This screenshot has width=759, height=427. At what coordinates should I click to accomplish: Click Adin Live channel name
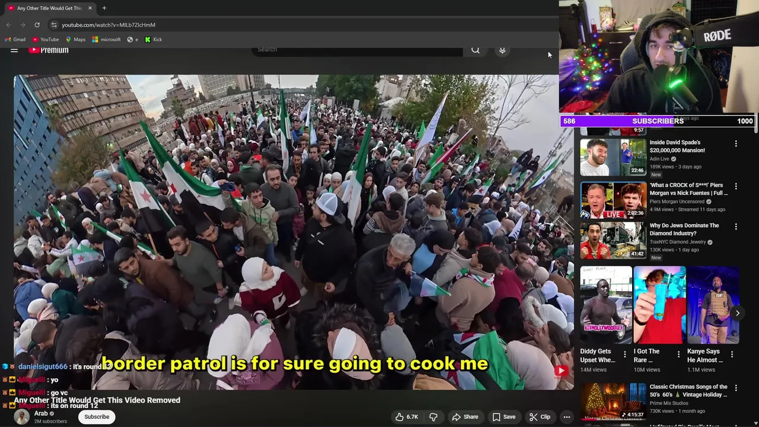(x=659, y=159)
